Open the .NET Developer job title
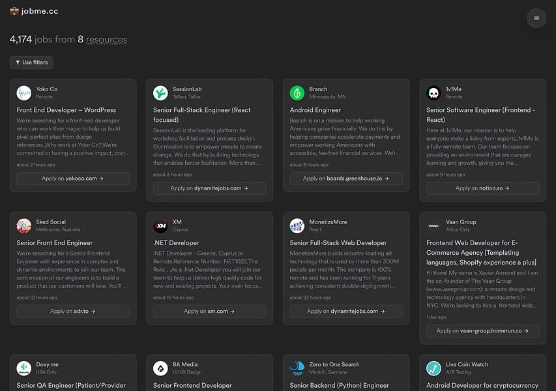Image resolution: width=556 pixels, height=391 pixels. tap(176, 243)
